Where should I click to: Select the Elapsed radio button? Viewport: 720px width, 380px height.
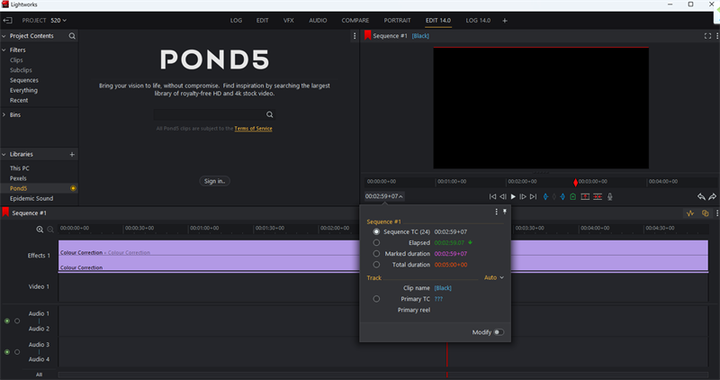[376, 242]
